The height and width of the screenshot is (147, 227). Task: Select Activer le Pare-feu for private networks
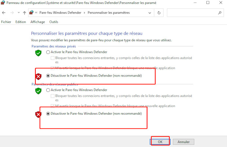pyautogui.click(x=48, y=52)
